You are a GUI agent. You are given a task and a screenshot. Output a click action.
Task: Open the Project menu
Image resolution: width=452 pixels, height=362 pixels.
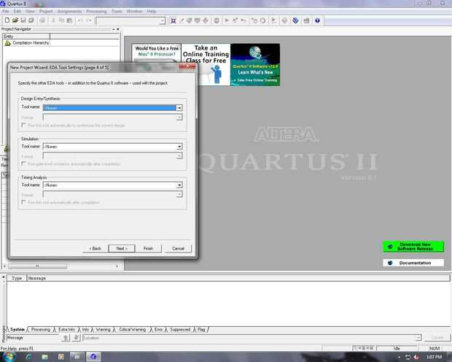46,11
